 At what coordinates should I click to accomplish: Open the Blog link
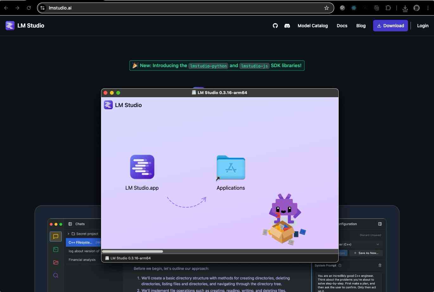click(361, 26)
